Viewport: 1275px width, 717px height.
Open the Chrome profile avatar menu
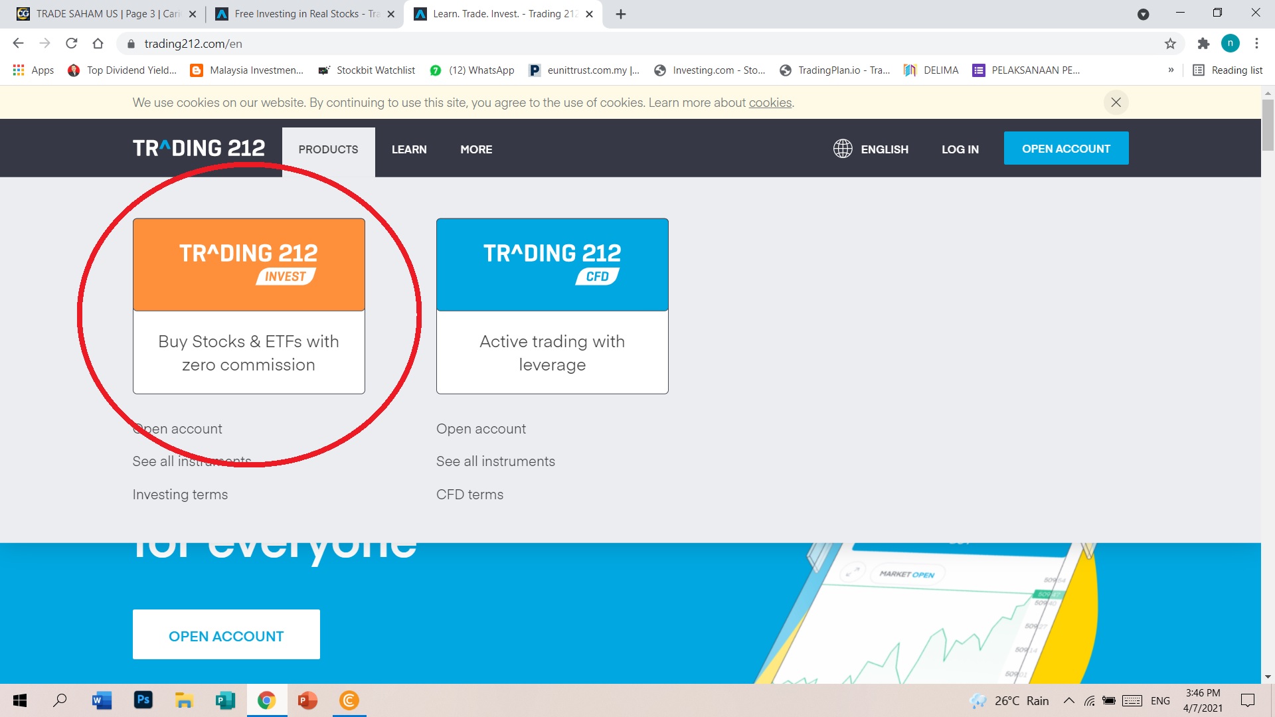[1230, 43]
